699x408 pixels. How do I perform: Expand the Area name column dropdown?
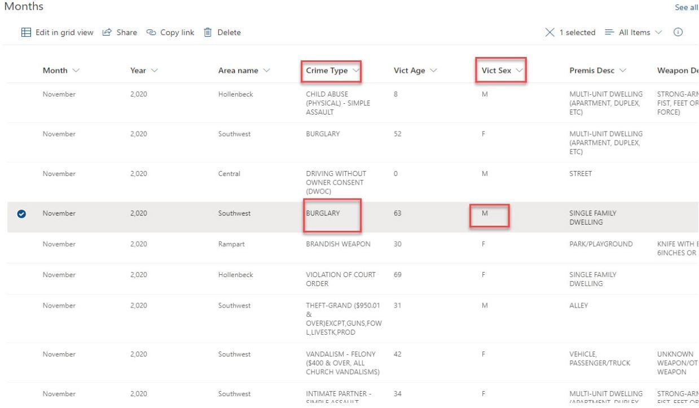coord(266,71)
